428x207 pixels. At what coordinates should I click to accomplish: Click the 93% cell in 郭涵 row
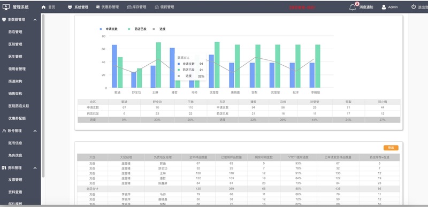click(x=299, y=163)
